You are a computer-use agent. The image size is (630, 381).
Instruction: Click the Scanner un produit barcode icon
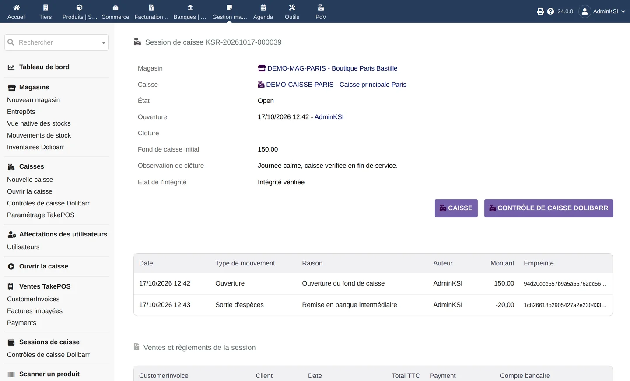[11, 374]
